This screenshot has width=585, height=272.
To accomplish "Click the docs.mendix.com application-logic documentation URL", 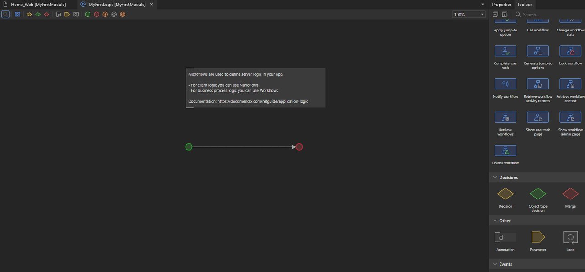I will coord(263,101).
